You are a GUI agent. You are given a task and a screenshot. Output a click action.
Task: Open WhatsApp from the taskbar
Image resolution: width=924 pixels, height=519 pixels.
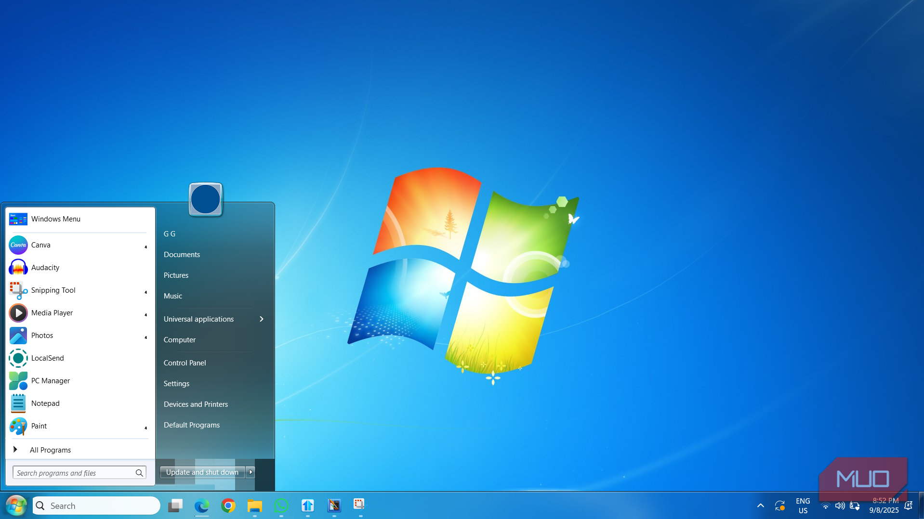click(281, 506)
